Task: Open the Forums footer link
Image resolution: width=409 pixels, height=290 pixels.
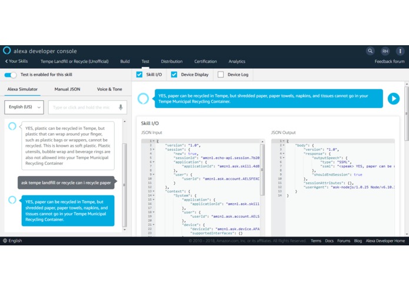Action: [344, 241]
